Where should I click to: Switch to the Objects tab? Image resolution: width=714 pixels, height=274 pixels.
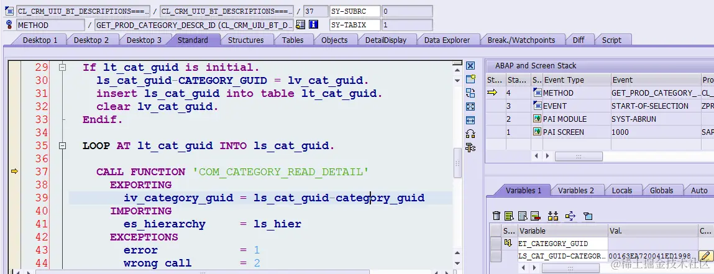pyautogui.click(x=334, y=40)
